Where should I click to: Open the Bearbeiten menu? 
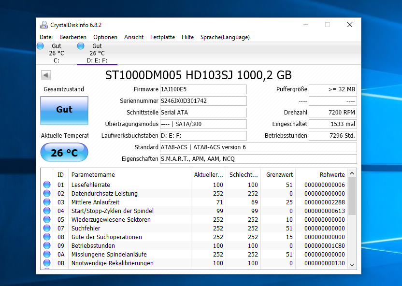(x=73, y=37)
